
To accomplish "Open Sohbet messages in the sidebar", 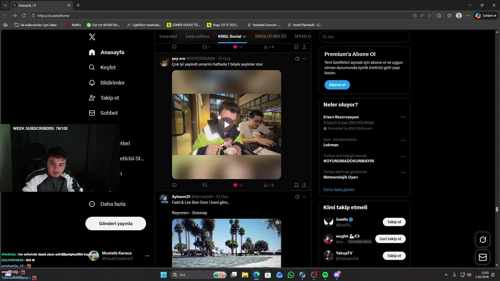I will point(103,113).
